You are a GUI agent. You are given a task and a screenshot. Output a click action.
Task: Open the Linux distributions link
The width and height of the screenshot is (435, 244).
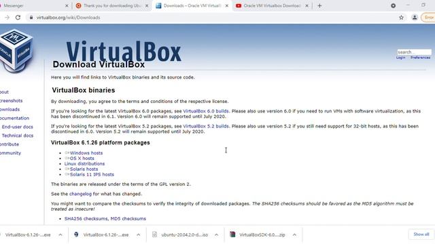tap(84, 163)
